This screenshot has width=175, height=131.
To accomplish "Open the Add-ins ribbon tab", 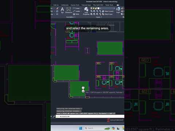I will click(56, 5).
